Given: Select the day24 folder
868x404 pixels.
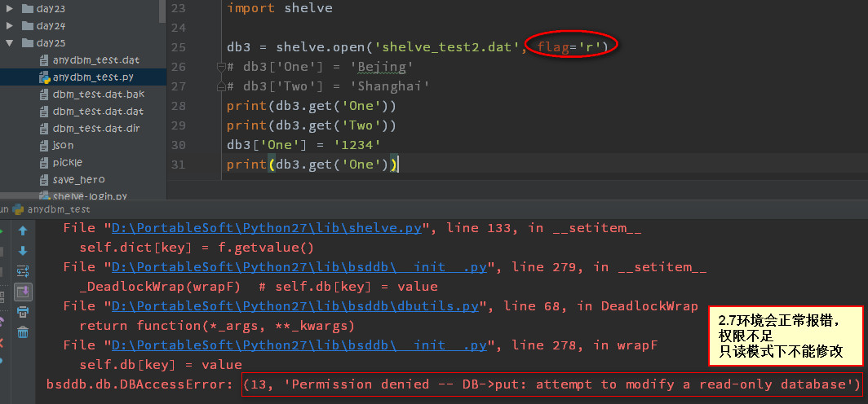Looking at the screenshot, I should pos(44,25).
